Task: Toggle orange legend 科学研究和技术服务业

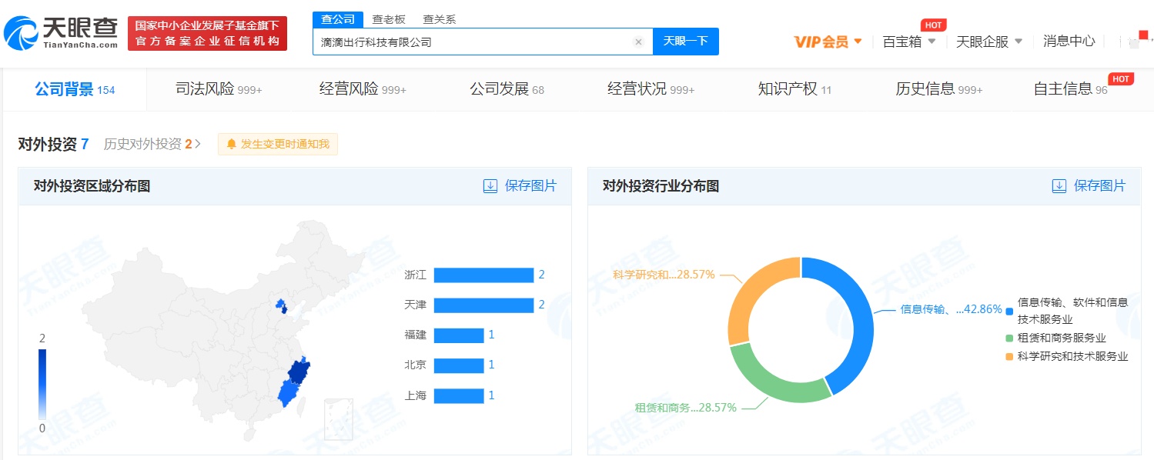Action: tap(1066, 356)
